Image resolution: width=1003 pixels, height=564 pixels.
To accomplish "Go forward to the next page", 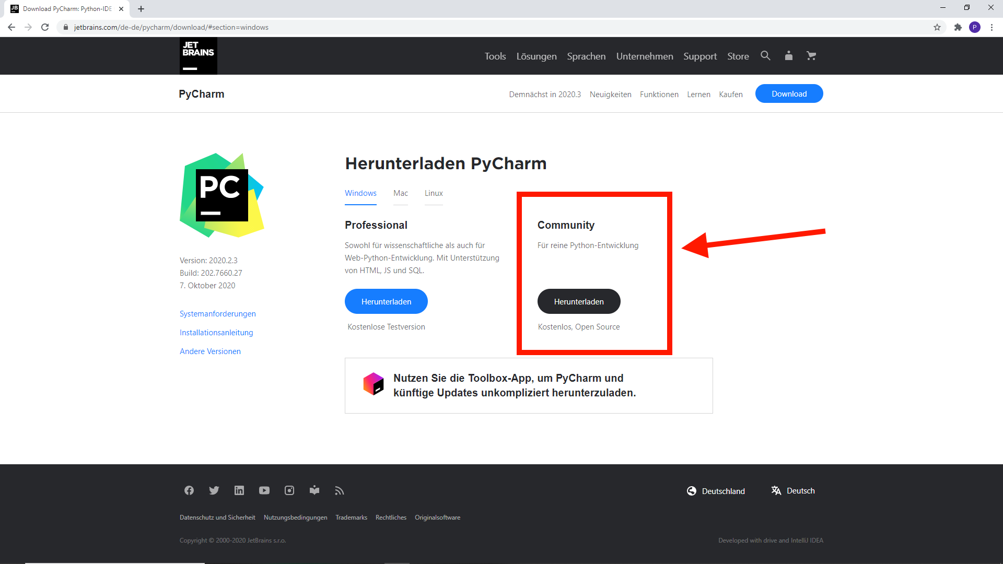I will (28, 27).
